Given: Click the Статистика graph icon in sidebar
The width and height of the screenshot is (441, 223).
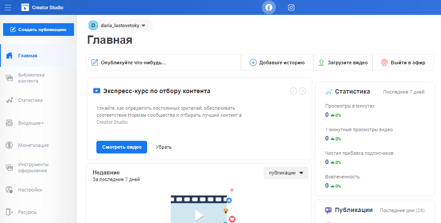Looking at the screenshot, I should [x=9, y=100].
